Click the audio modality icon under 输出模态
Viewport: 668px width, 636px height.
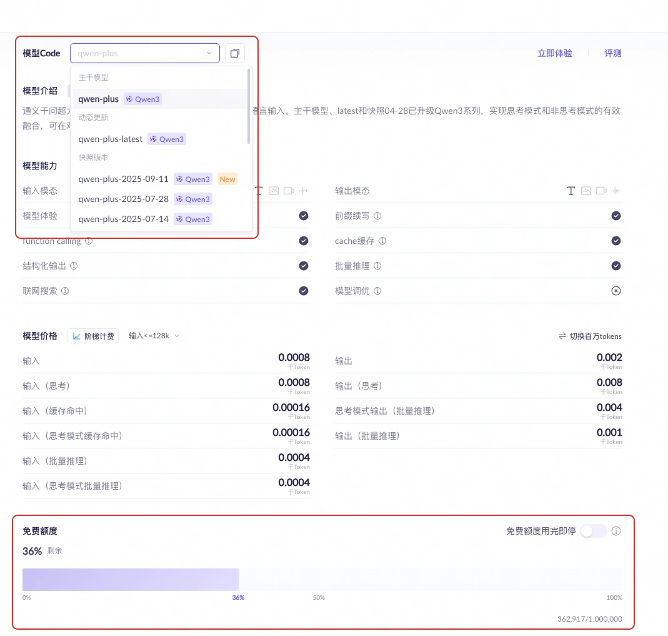point(616,191)
